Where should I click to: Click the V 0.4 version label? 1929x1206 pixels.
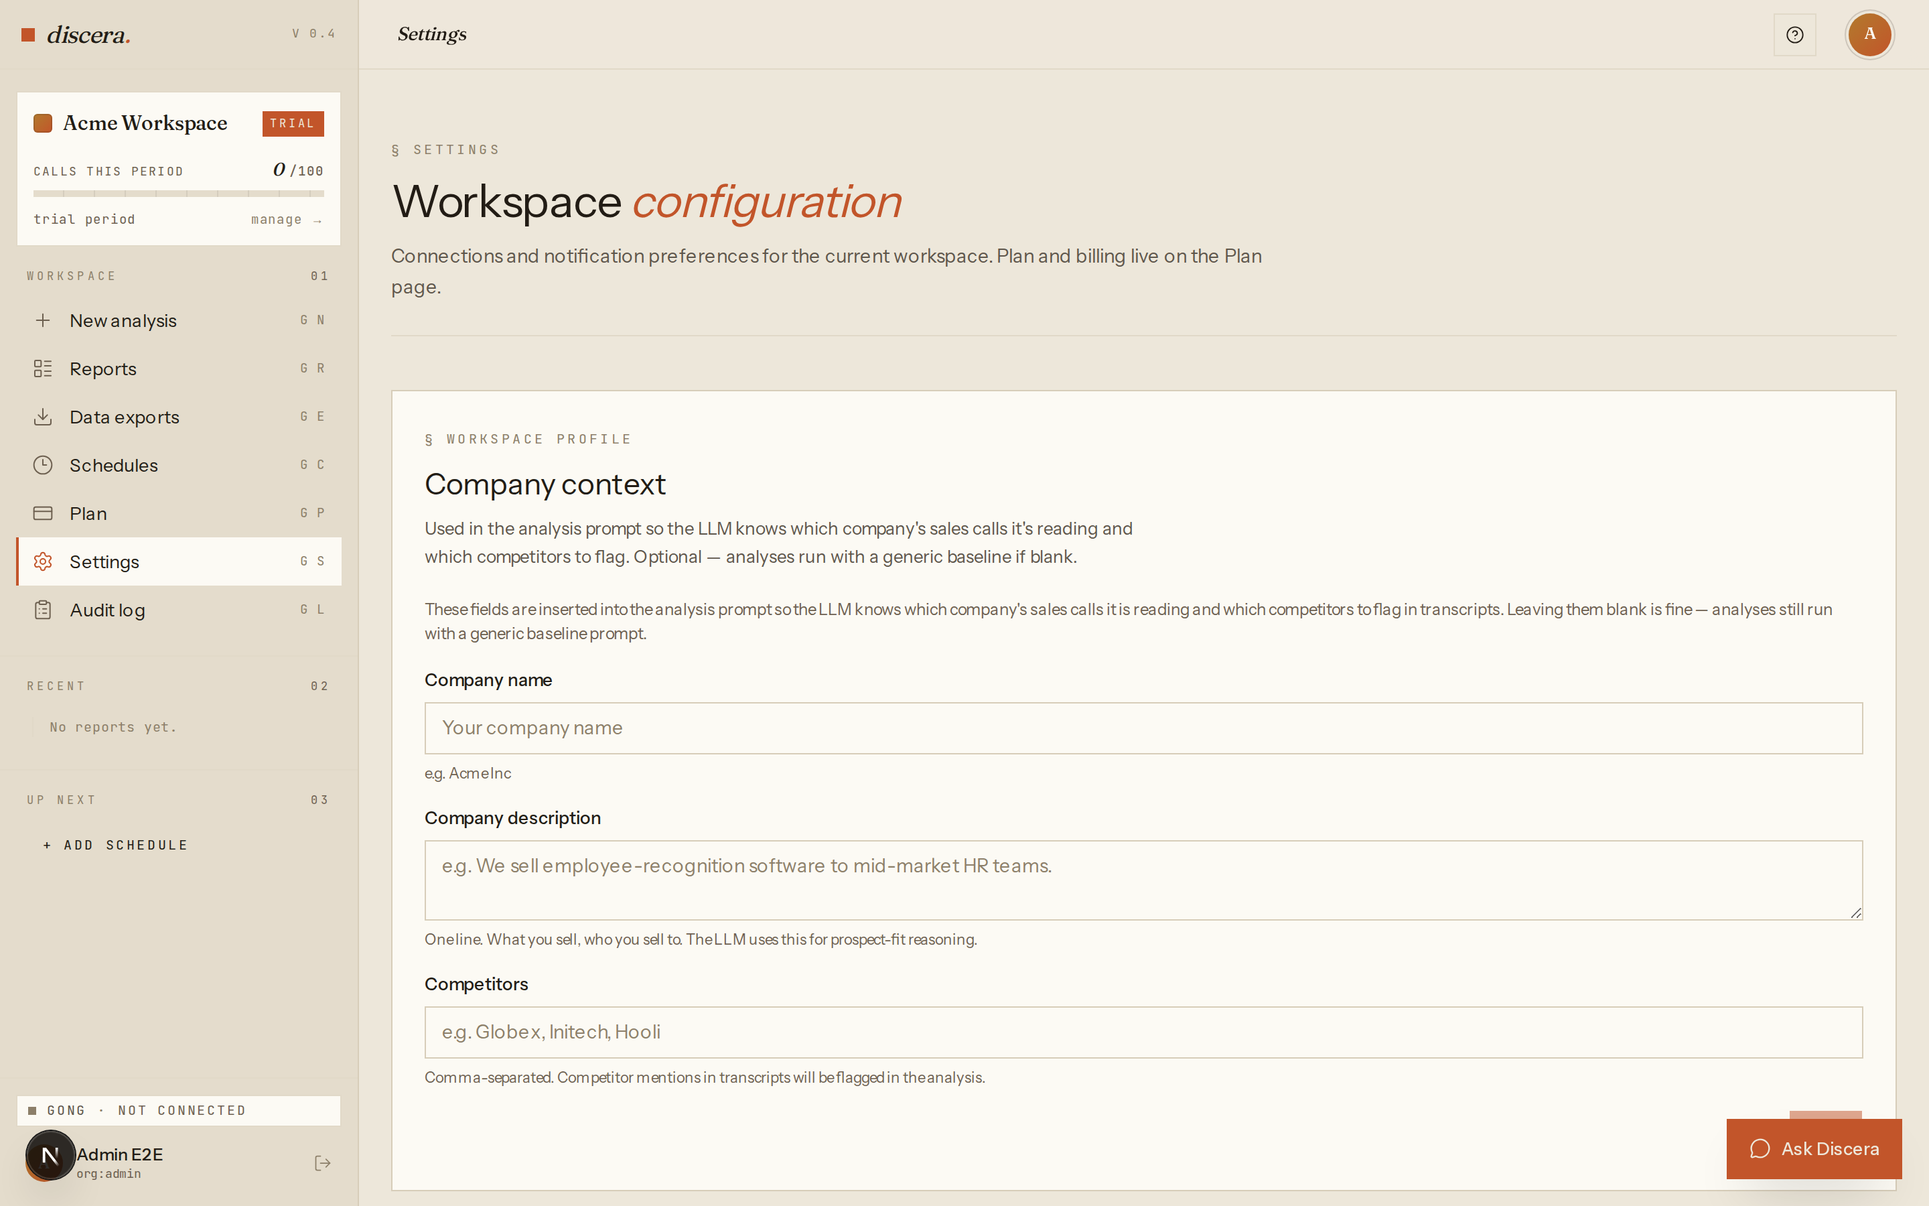click(x=313, y=33)
